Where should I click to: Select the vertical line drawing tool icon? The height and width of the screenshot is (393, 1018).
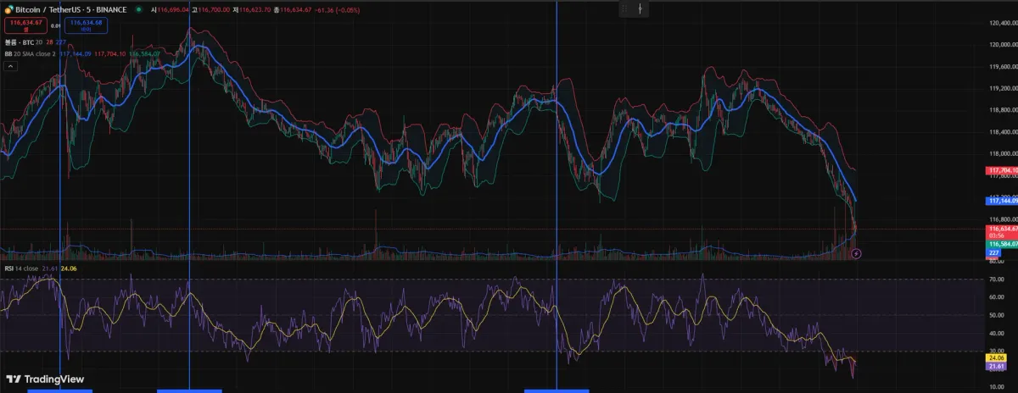pos(640,9)
